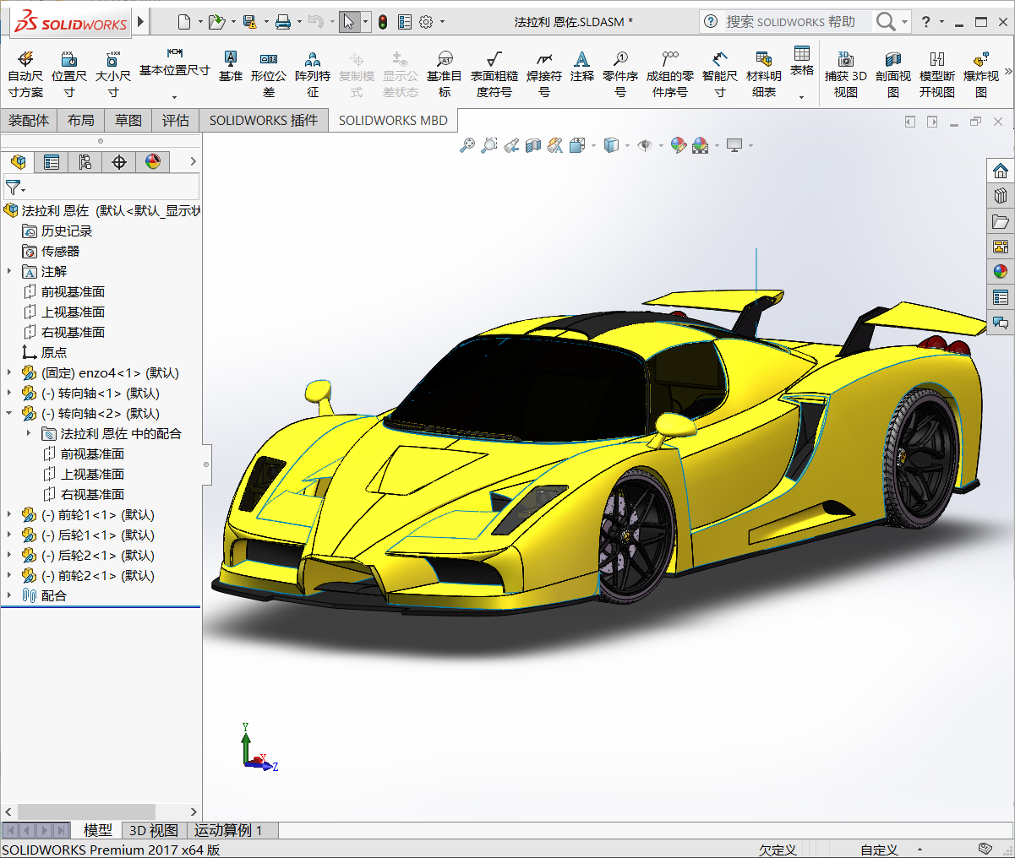1015x858 pixels.
Task: Open the Design Library task pane icon
Action: pos(1001,196)
